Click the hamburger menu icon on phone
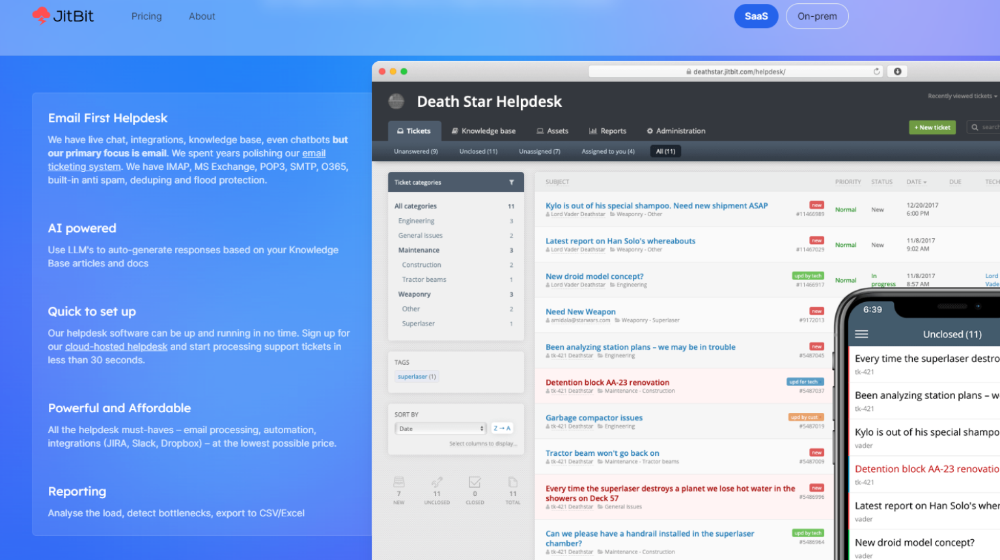The height and width of the screenshot is (560, 1000). click(861, 334)
